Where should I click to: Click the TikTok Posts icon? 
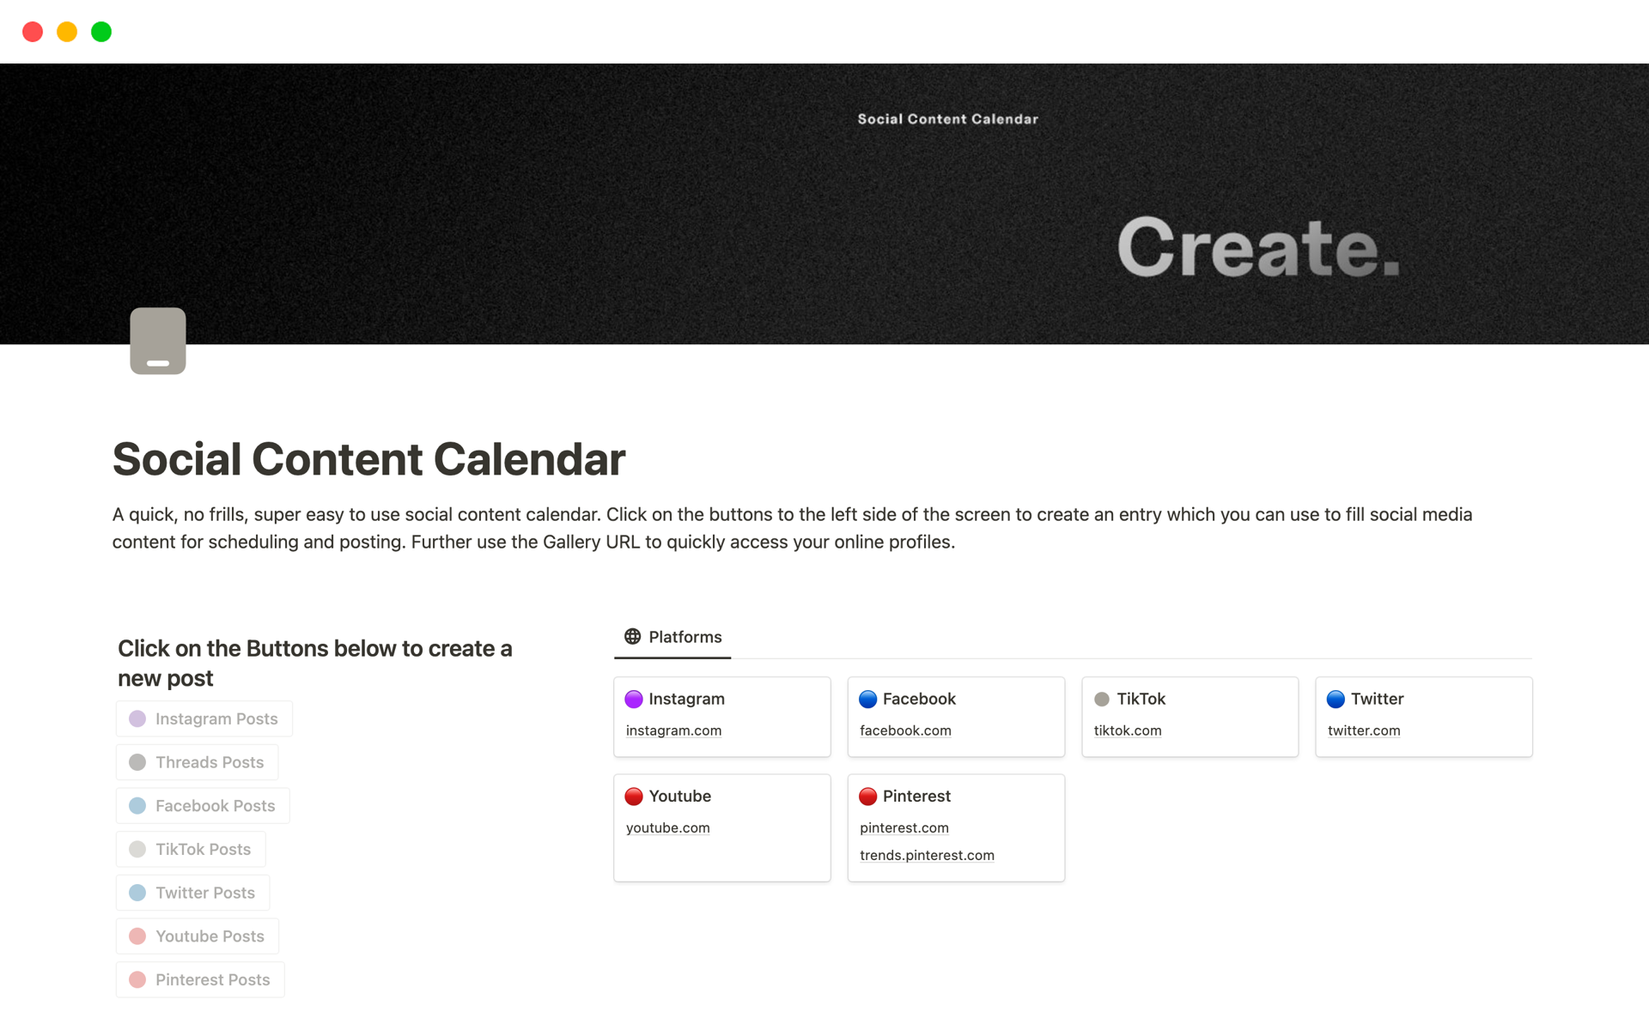coord(139,850)
